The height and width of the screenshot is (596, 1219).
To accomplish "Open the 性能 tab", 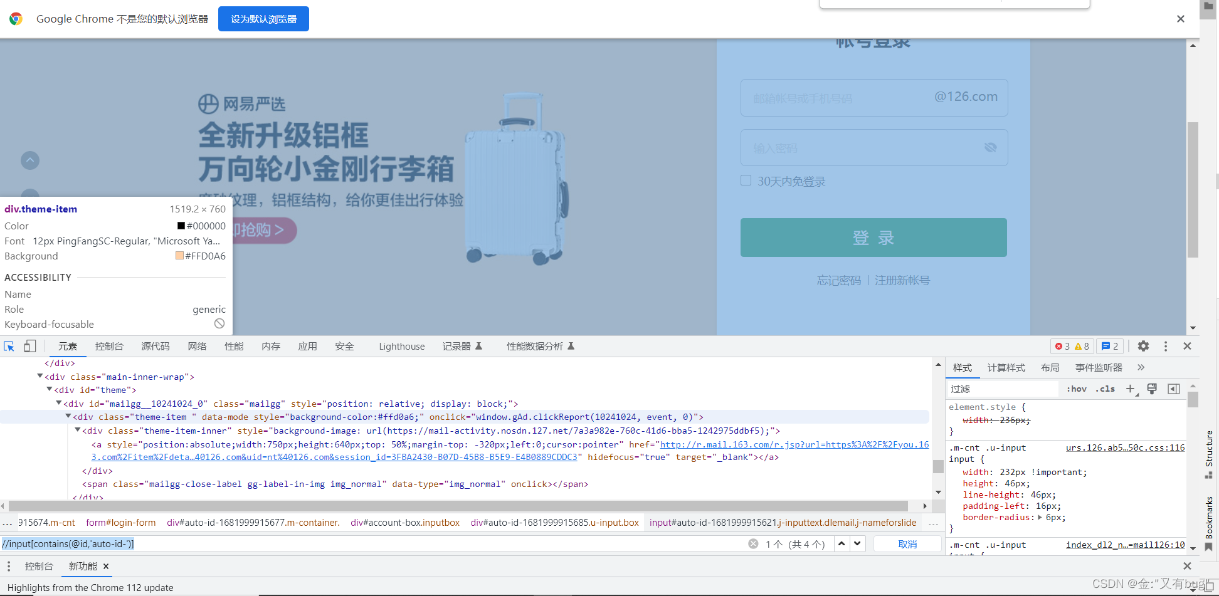I will (234, 346).
